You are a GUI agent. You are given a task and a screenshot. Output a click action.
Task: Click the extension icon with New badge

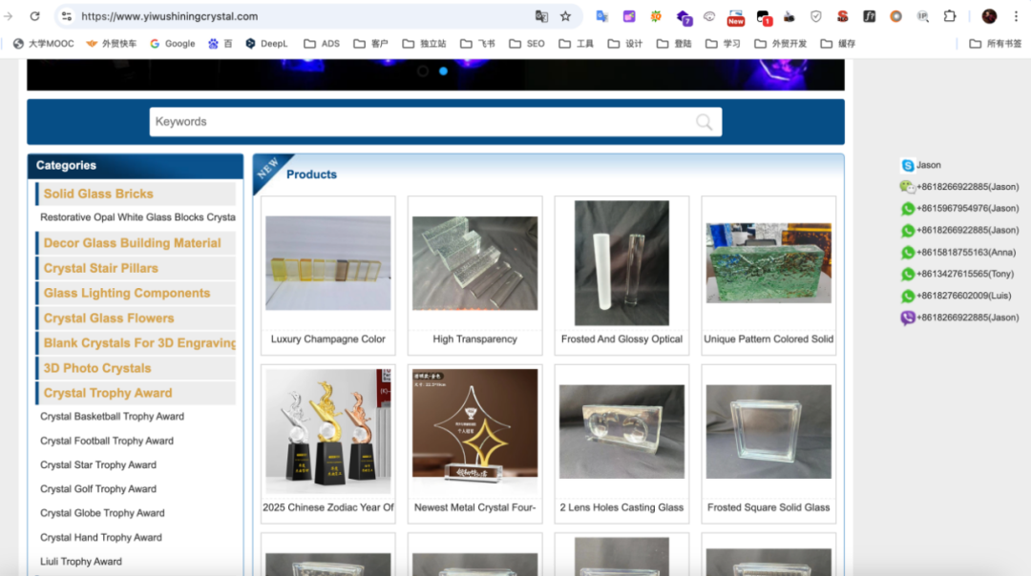click(x=735, y=18)
